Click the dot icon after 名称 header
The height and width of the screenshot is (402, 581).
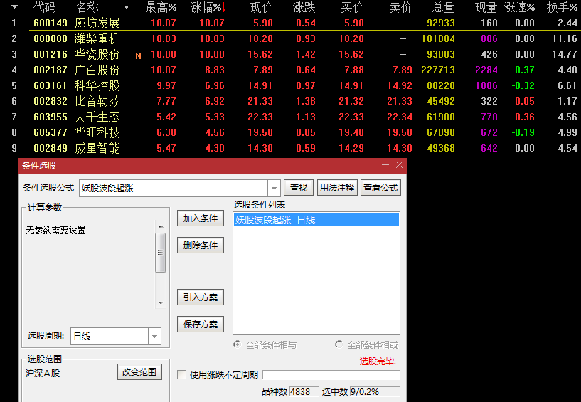point(127,7)
